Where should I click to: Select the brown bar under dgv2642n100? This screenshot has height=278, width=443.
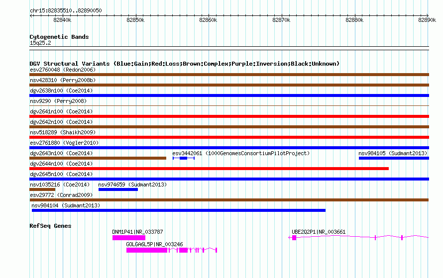229,127
